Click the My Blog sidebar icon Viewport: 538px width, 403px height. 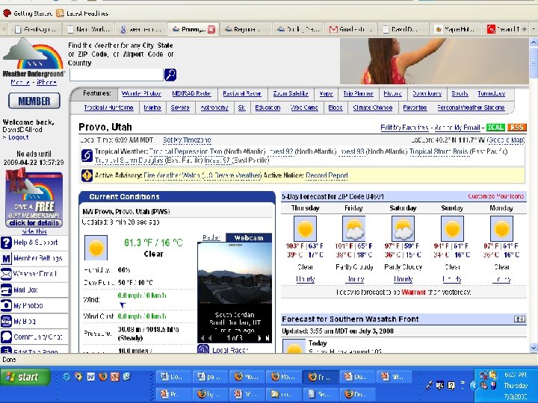click(x=6, y=322)
